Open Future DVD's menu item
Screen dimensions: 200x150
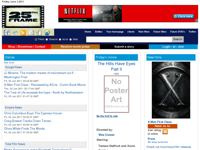pyautogui.click(x=177, y=32)
